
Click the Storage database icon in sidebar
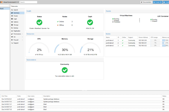pyautogui.click(x=12, y=25)
